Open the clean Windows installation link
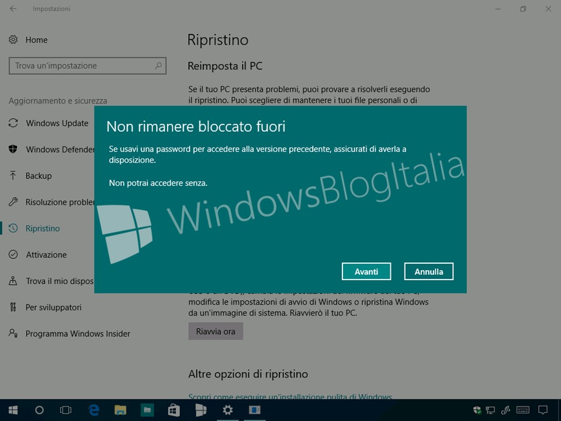This screenshot has height=421, width=561. pyautogui.click(x=290, y=396)
